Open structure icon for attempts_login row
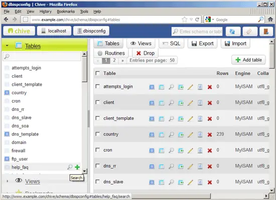Viewport: 276px width, 200px height. [161, 87]
